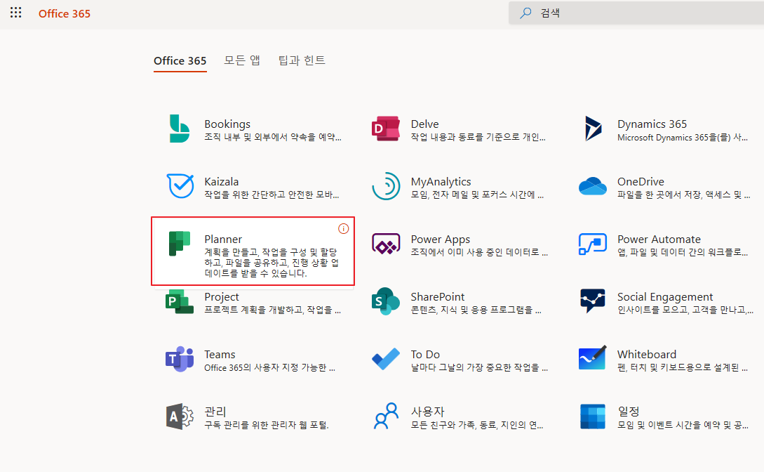This screenshot has height=472, width=764.
Task: Click the To Do checkmark icon
Action: 386,359
